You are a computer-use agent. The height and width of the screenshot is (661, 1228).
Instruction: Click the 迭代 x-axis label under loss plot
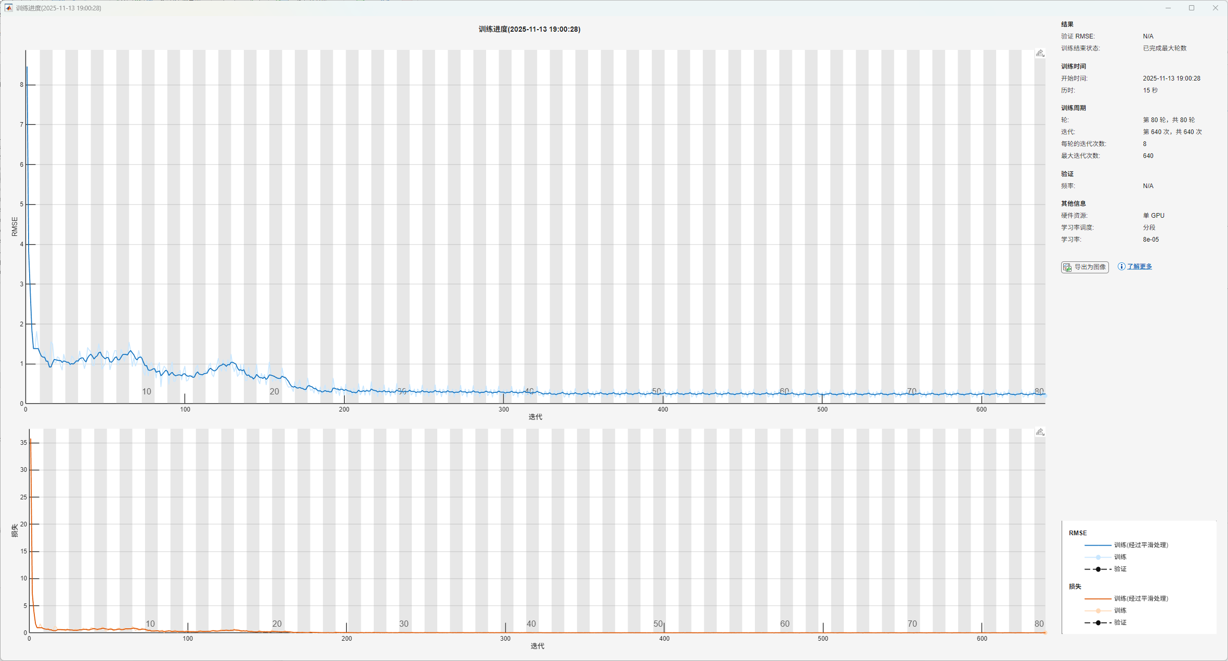tap(537, 646)
